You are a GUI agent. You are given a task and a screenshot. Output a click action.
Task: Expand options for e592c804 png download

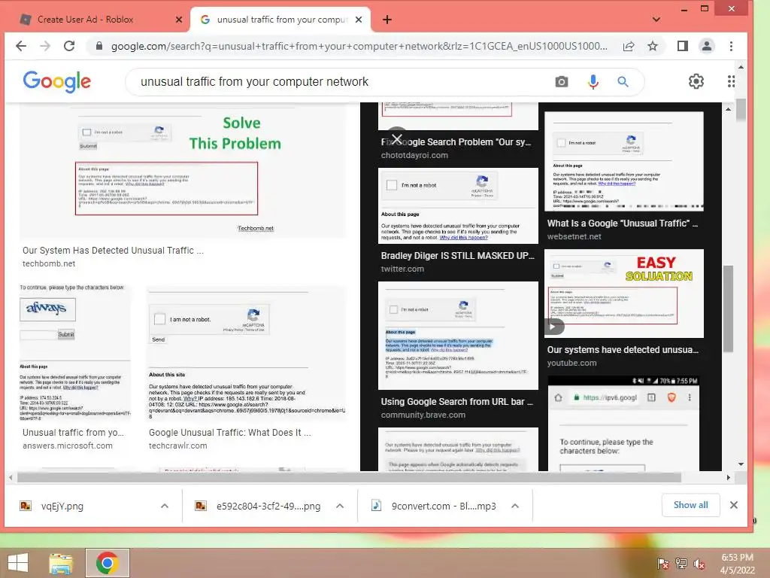coord(340,506)
